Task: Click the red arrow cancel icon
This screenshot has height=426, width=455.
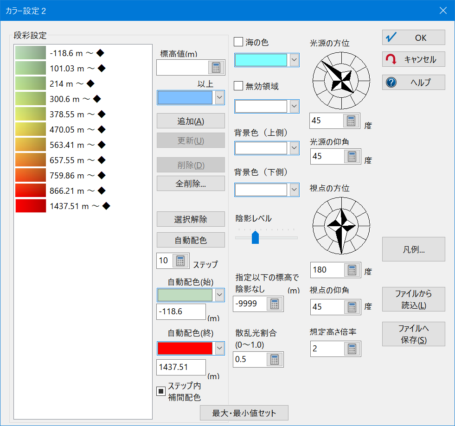Action: click(391, 59)
